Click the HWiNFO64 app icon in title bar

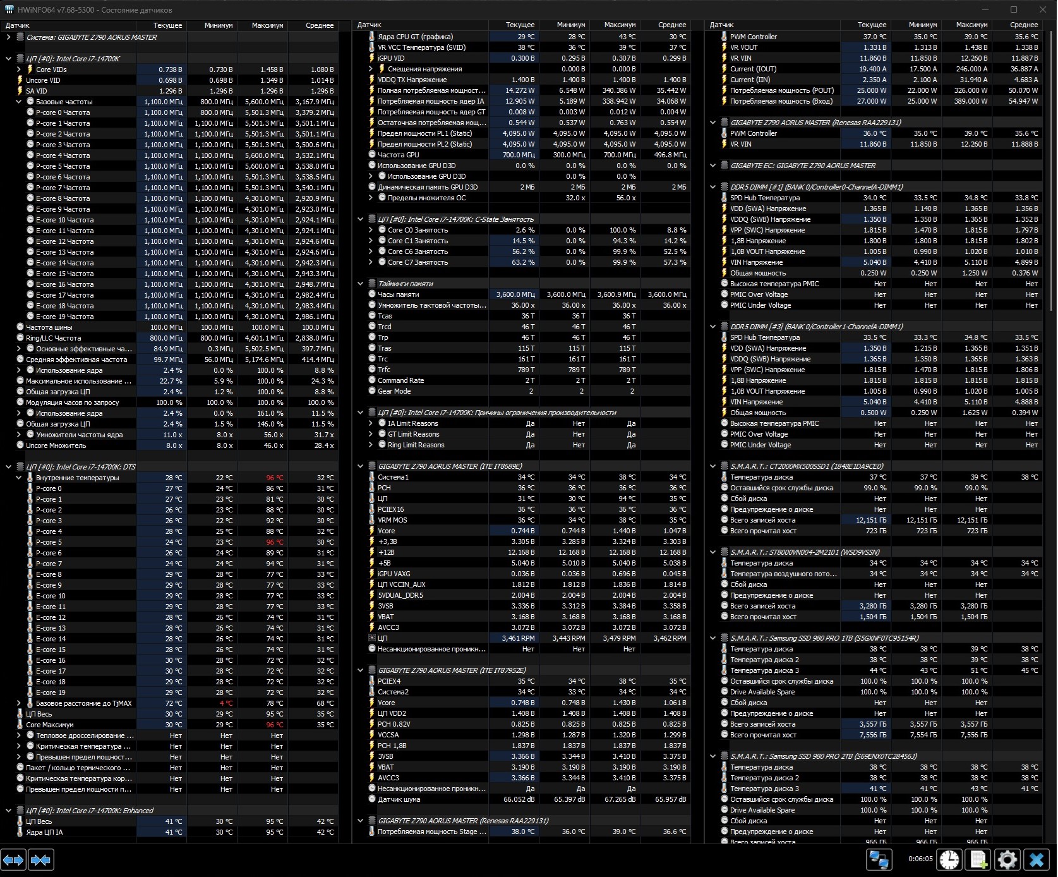[8, 10]
